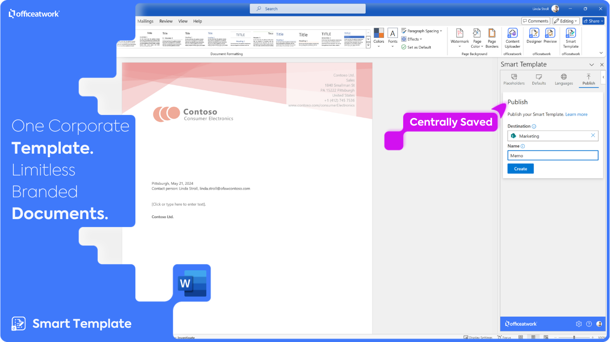Open the Help ribbon tab
Viewport: 610px width, 342px height.
pos(197,21)
